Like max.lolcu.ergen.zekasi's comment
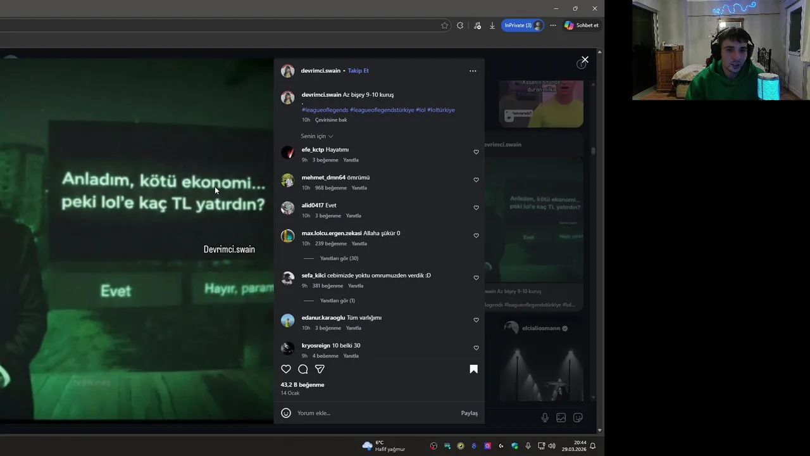The width and height of the screenshot is (810, 456). point(477,236)
